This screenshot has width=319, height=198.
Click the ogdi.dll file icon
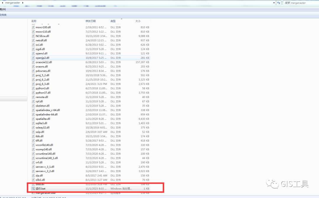pyautogui.click(x=33, y=49)
